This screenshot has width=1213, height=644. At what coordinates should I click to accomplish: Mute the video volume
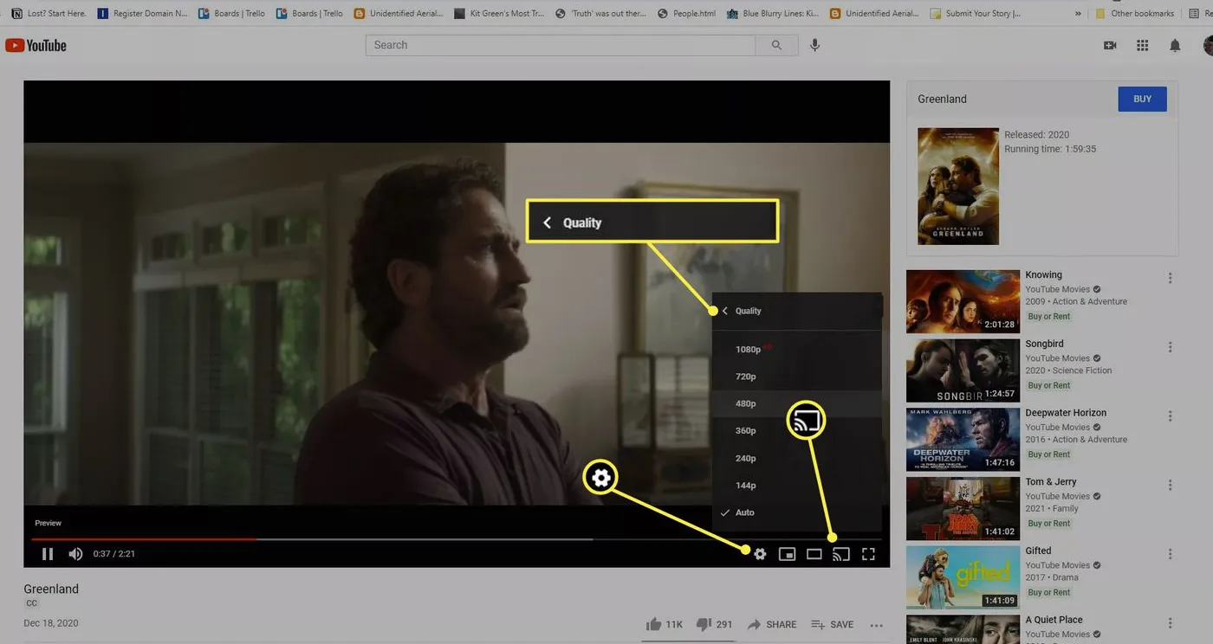(x=75, y=553)
